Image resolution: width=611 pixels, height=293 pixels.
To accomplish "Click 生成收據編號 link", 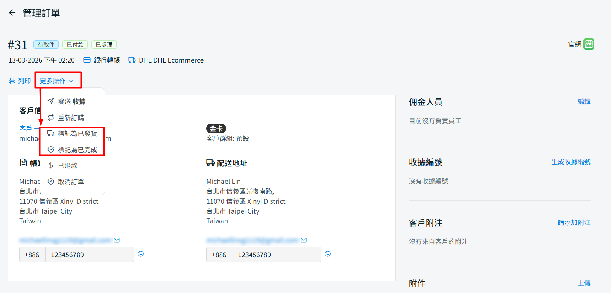I will pyautogui.click(x=571, y=162).
